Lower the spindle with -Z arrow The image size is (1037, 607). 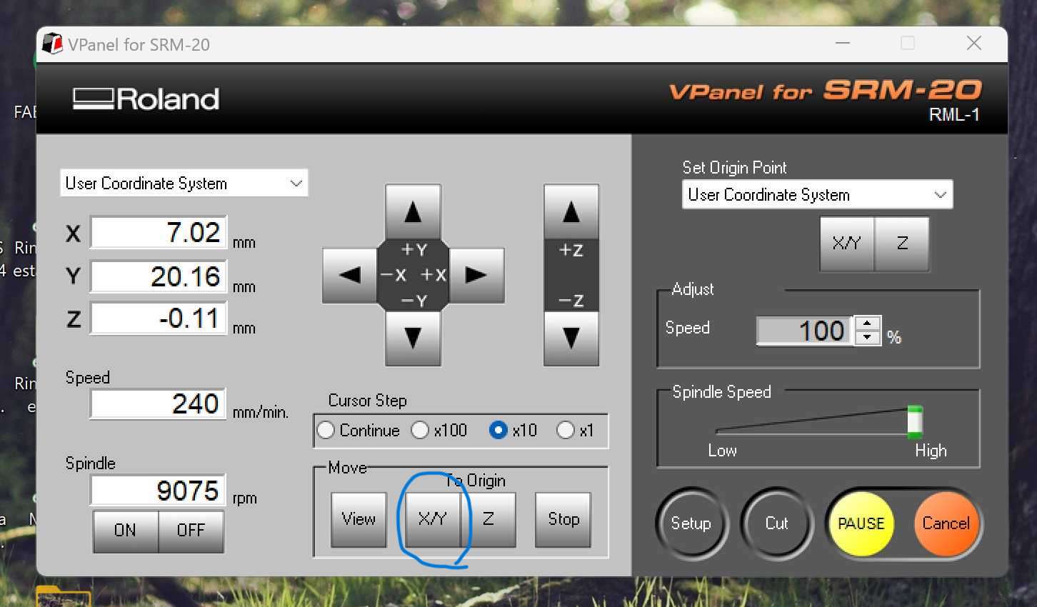[x=571, y=338]
